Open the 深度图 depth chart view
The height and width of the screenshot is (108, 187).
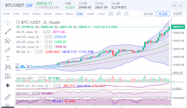point(177,14)
